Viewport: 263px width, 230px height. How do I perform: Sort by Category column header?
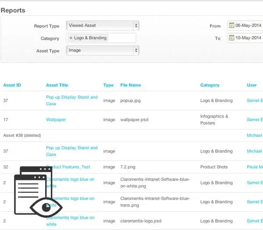click(x=210, y=85)
